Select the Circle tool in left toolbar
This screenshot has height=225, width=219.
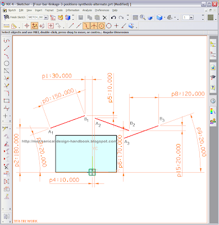(x=7, y=64)
